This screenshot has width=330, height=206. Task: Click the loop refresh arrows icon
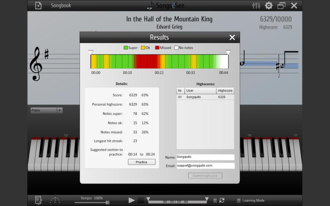tap(222, 200)
